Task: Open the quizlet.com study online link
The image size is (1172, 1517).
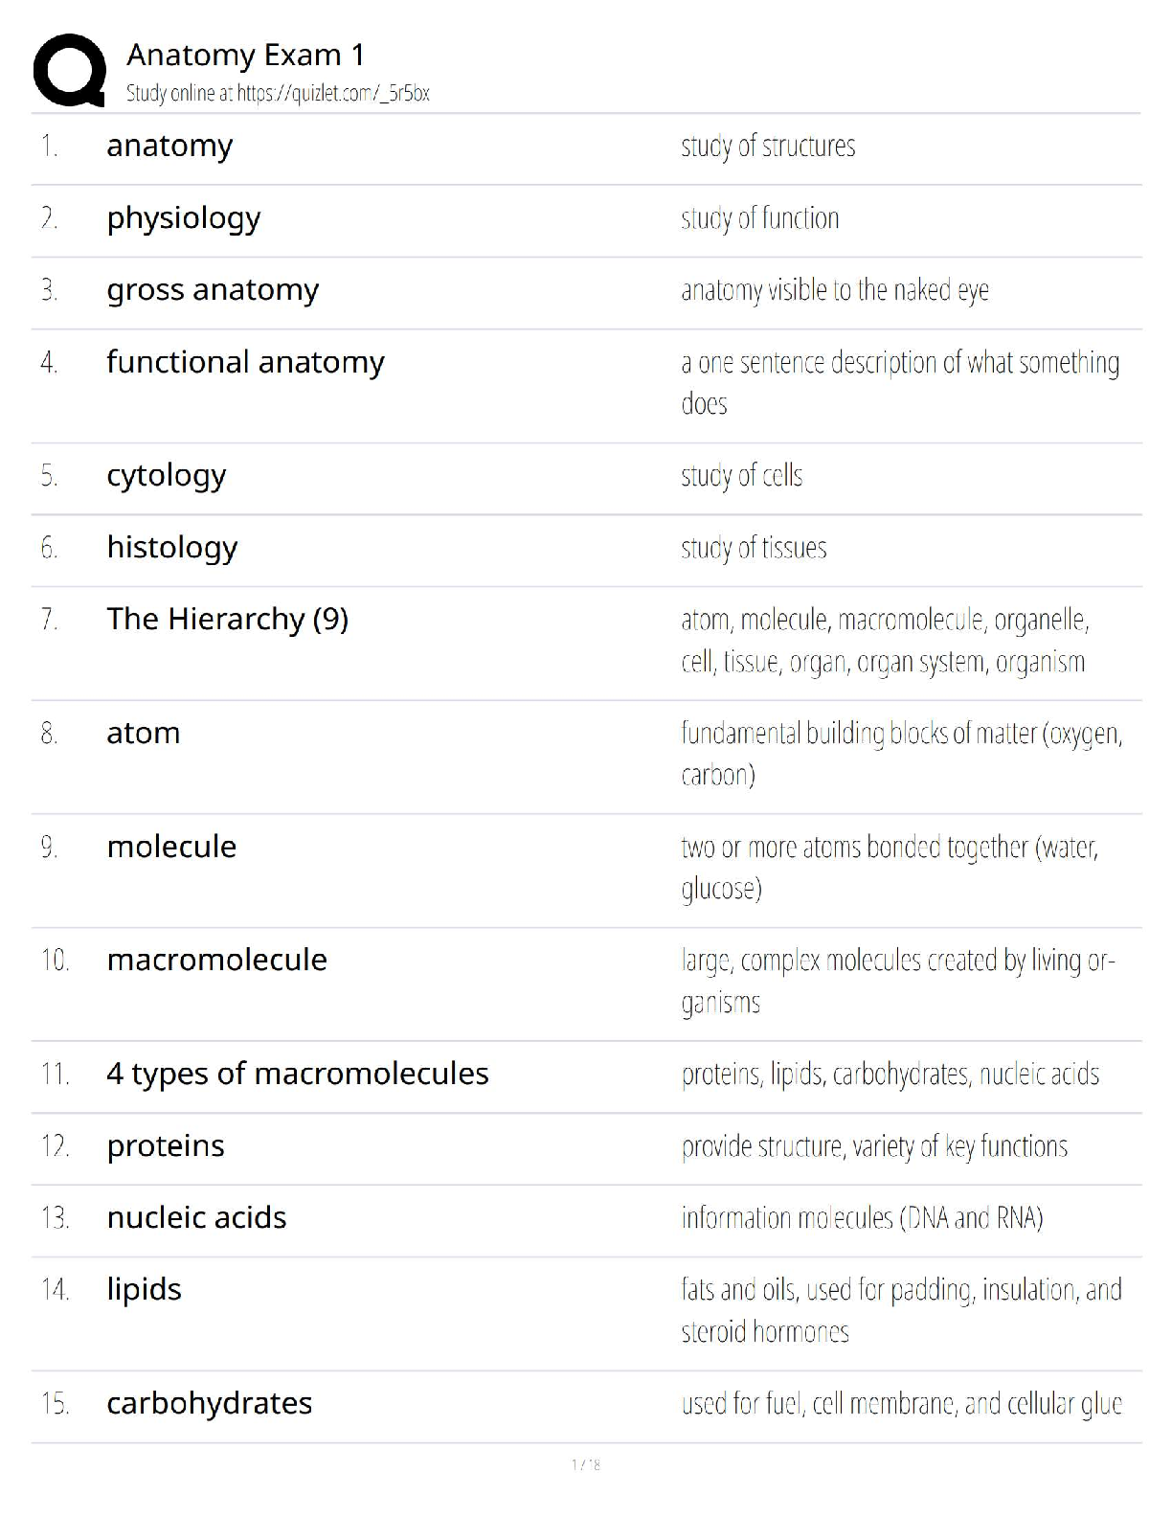Action: [x=278, y=93]
